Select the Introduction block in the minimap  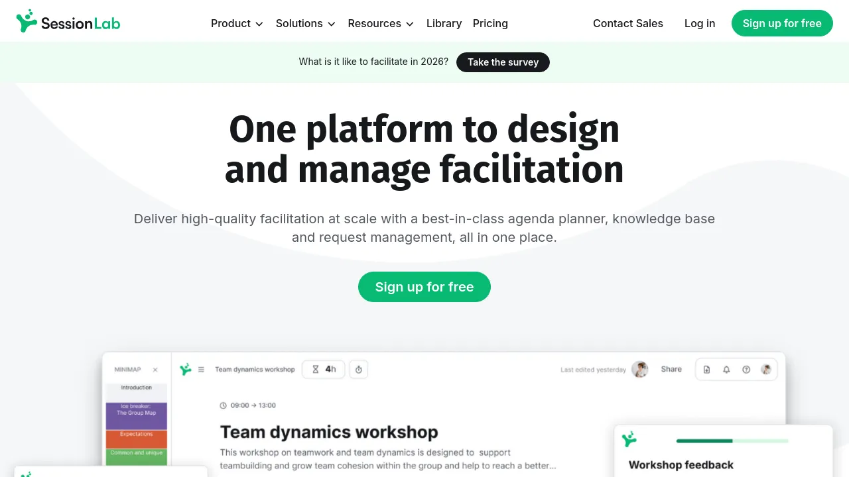(137, 392)
